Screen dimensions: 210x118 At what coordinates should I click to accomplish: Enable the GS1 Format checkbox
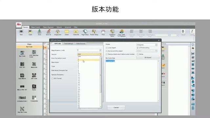(x=52, y=79)
